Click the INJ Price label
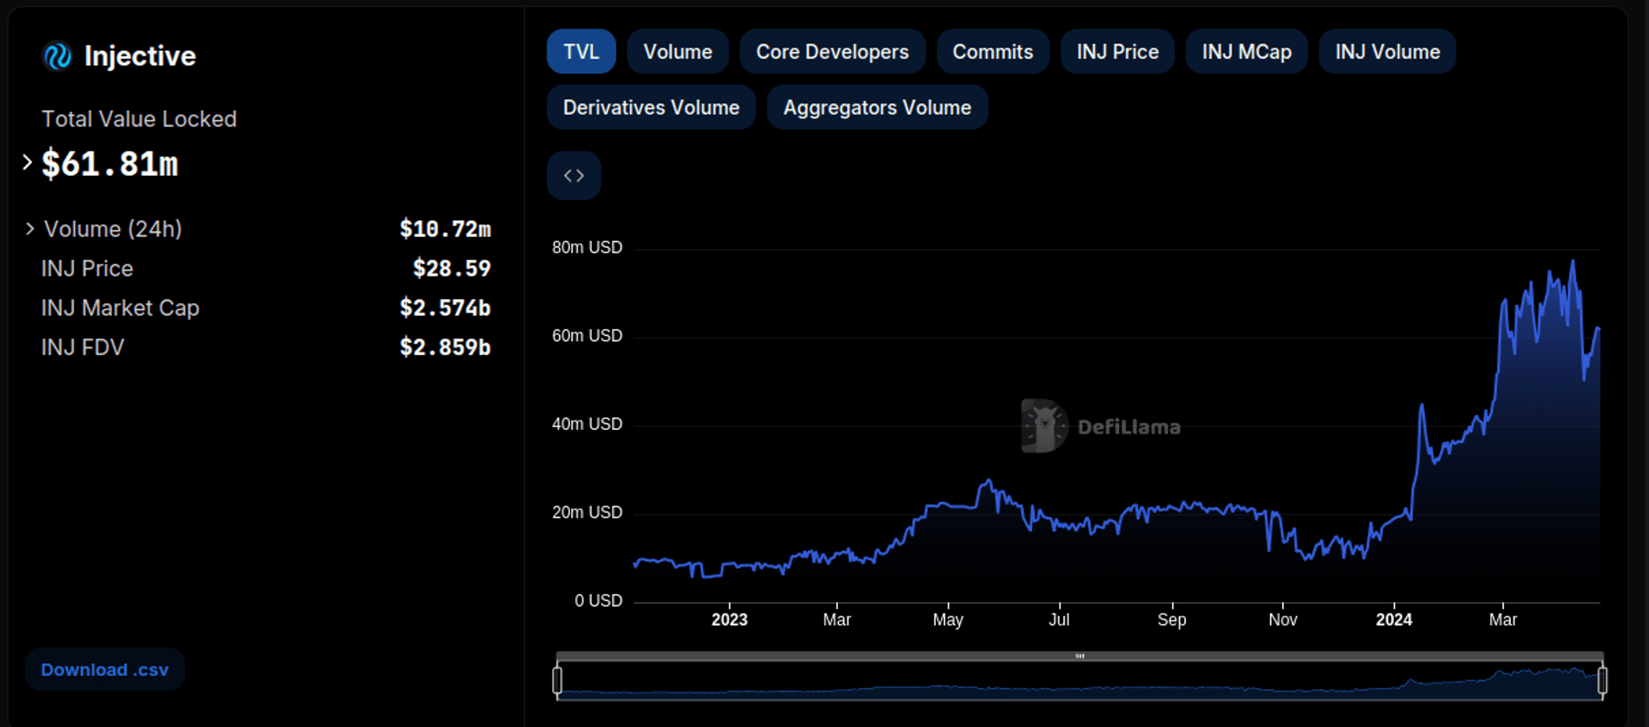This screenshot has height=727, width=1649. click(87, 269)
